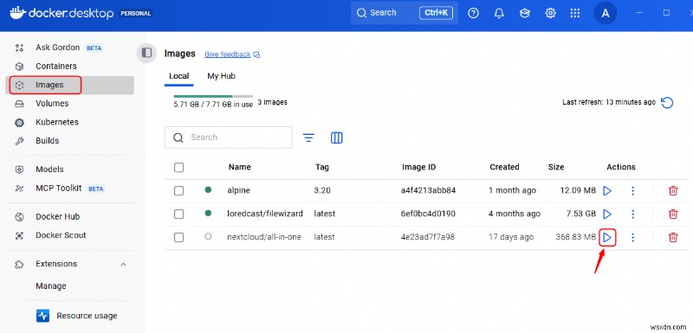Screen dimensions: 693x333
Task: Check the loredcast/filewizard row checkbox
Action: pos(178,214)
